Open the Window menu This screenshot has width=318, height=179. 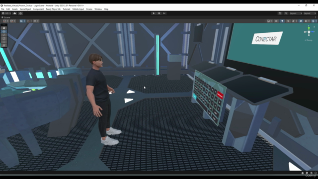(98, 9)
